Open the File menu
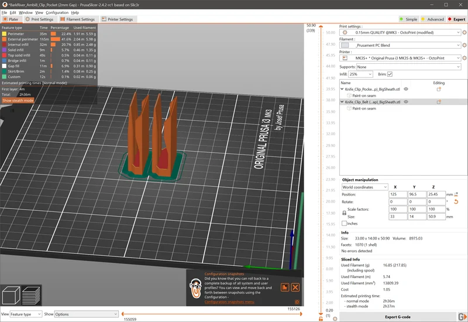Image resolution: width=468 pixels, height=322 pixels. pos(4,12)
